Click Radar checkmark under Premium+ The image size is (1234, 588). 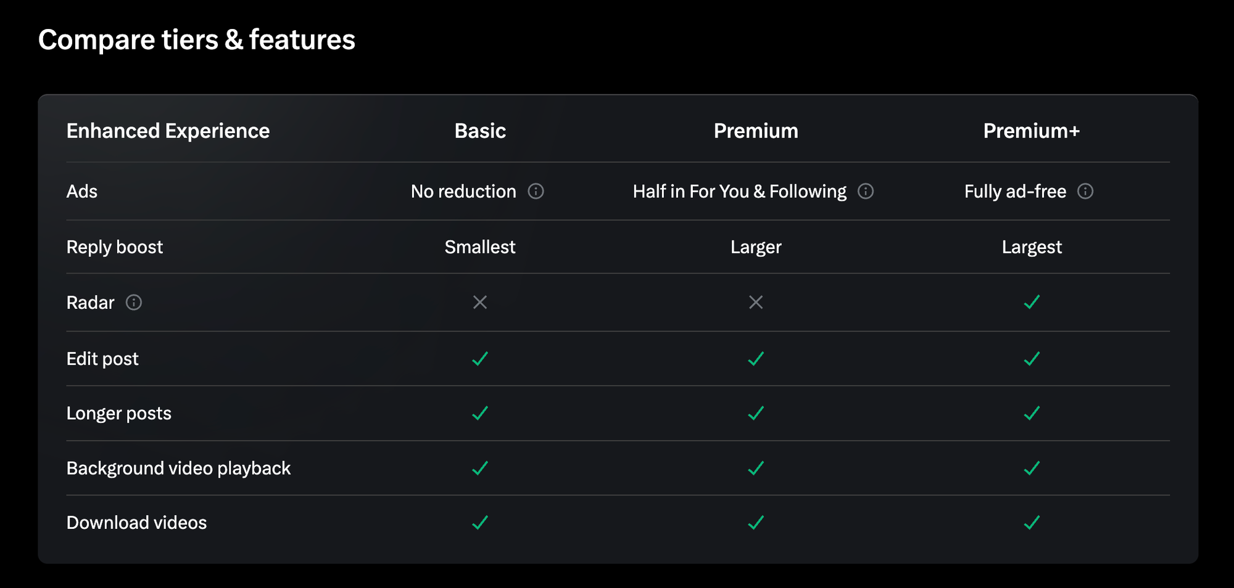pyautogui.click(x=1032, y=303)
